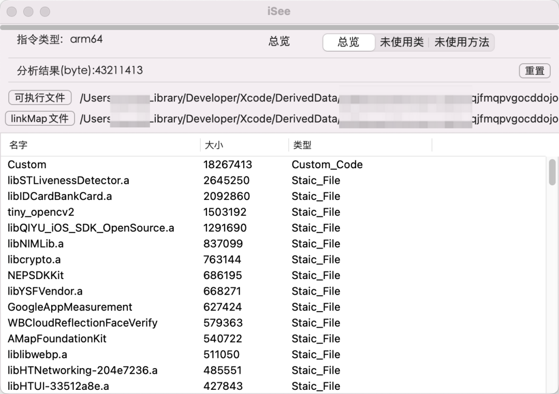Click the size value 2092860

[227, 196]
